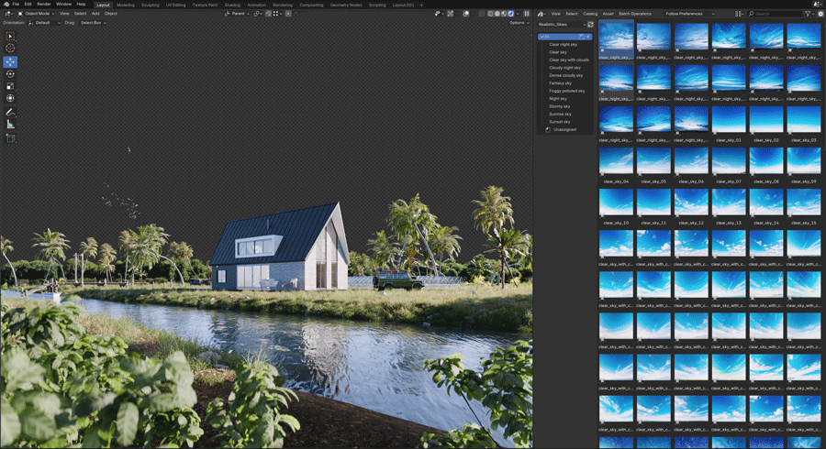The width and height of the screenshot is (826, 449).
Task: Select the clear_sky_04 asset thumbnail
Action: [x=616, y=161]
